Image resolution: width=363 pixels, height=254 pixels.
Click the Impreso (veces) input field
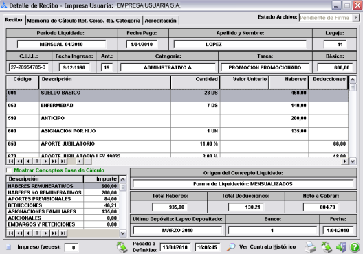coord(71,248)
